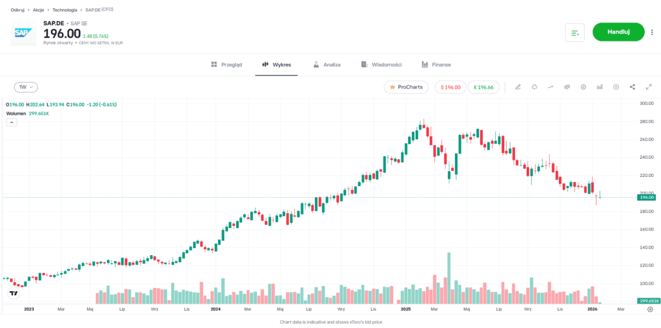661x328 pixels.
Task: Click the green K 196.66 buy price
Action: pyautogui.click(x=483, y=87)
